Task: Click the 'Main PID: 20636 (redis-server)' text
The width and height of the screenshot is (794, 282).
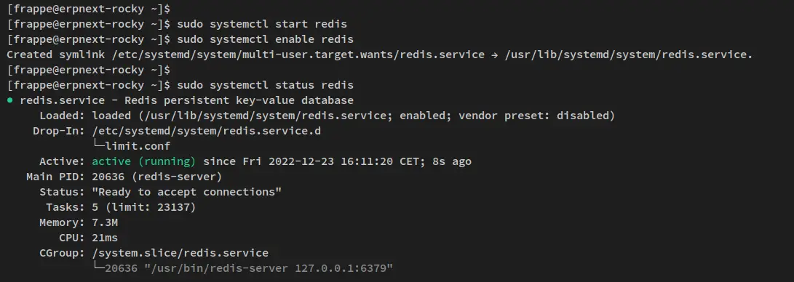Action: click(124, 177)
